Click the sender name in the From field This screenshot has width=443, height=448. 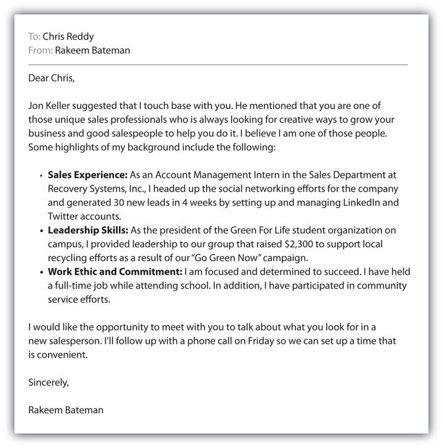pyautogui.click(x=92, y=51)
